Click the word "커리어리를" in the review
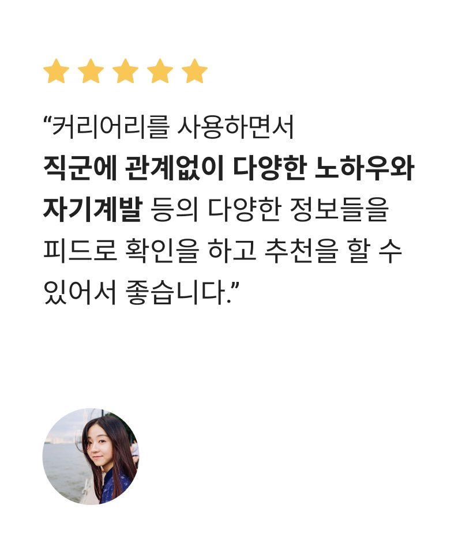The image size is (473, 543). point(111,127)
